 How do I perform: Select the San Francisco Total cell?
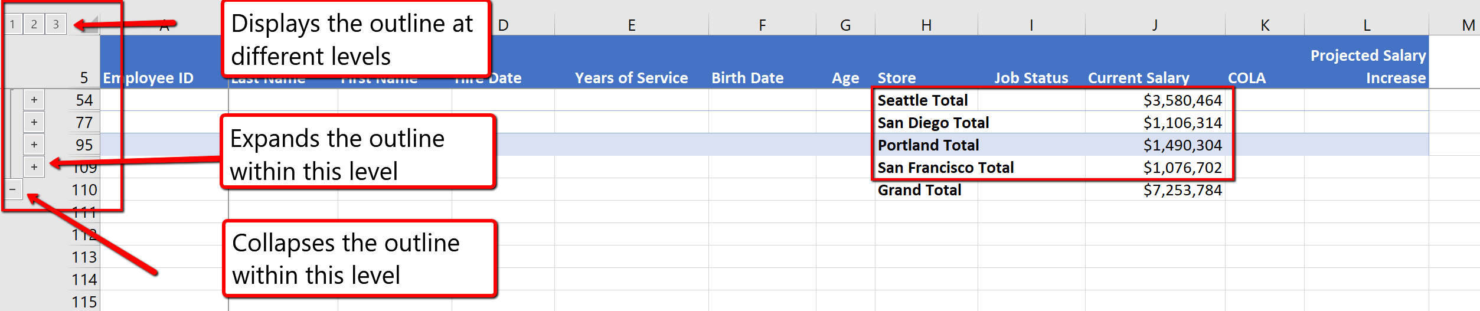click(x=926, y=168)
